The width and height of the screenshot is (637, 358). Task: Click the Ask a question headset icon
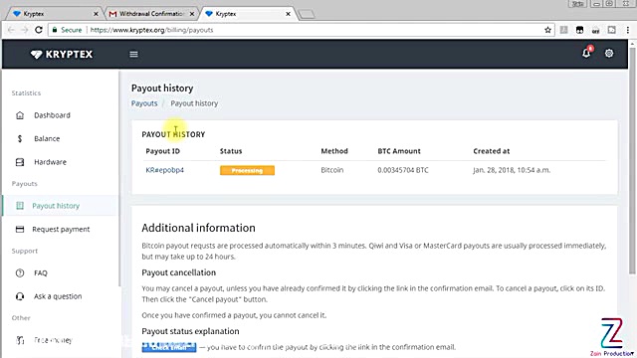tap(20, 296)
